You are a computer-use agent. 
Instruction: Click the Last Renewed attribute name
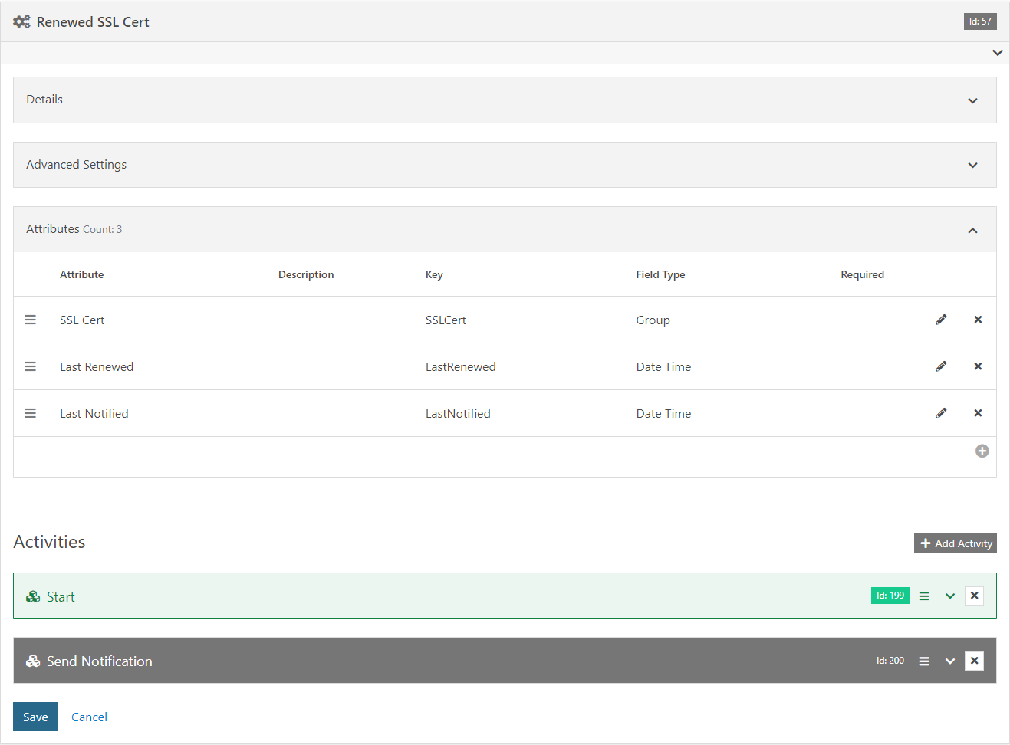(97, 367)
